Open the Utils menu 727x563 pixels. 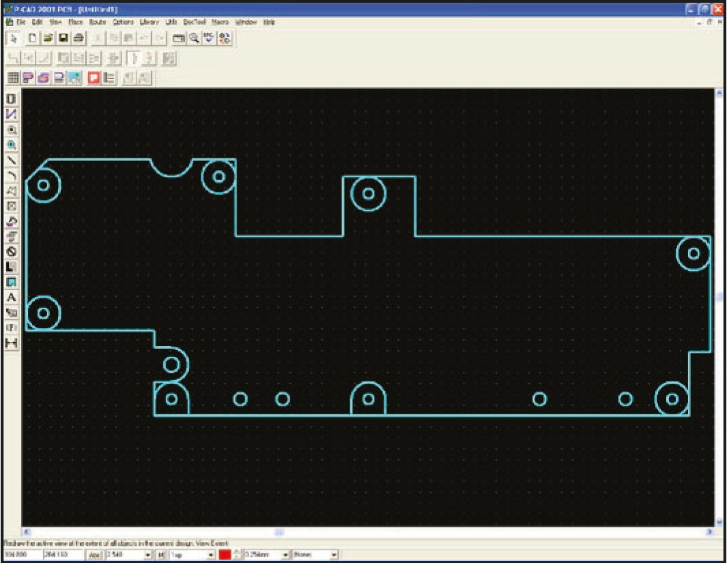point(171,22)
